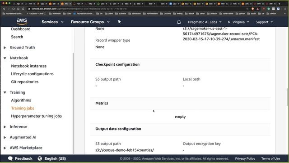Open the N. Virginia region selector
289x163 pixels.
(x=238, y=22)
